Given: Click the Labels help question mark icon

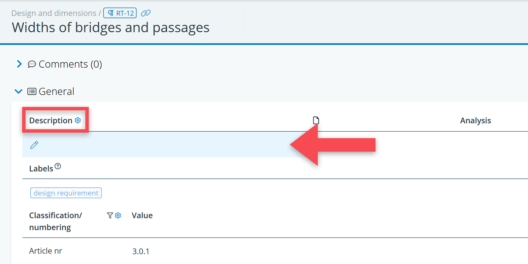Looking at the screenshot, I should 58,166.
